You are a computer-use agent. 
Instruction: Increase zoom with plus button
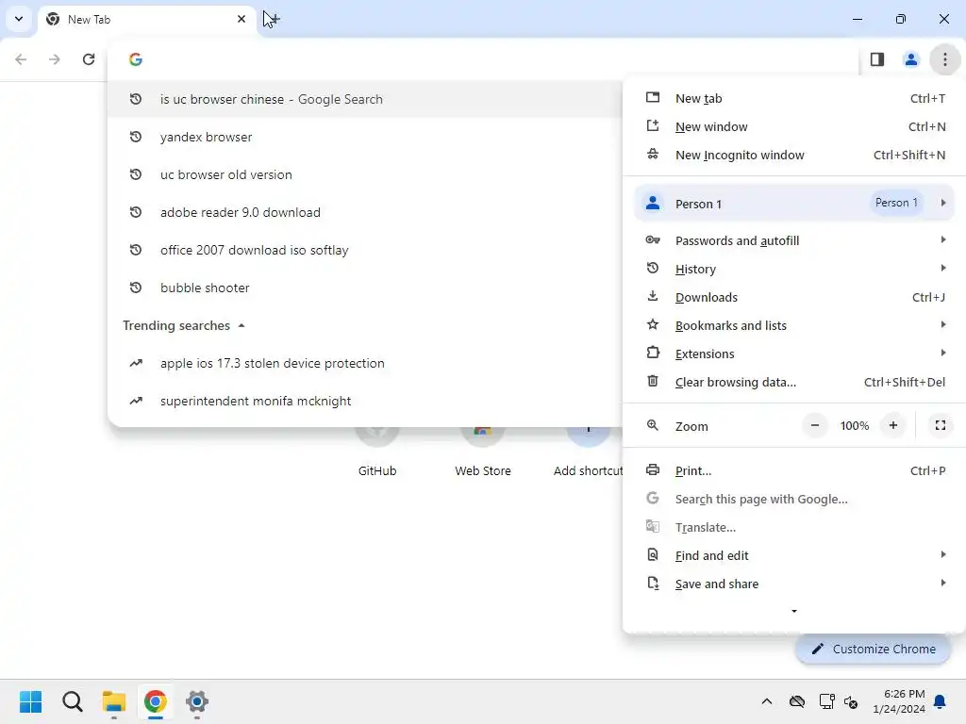click(893, 425)
